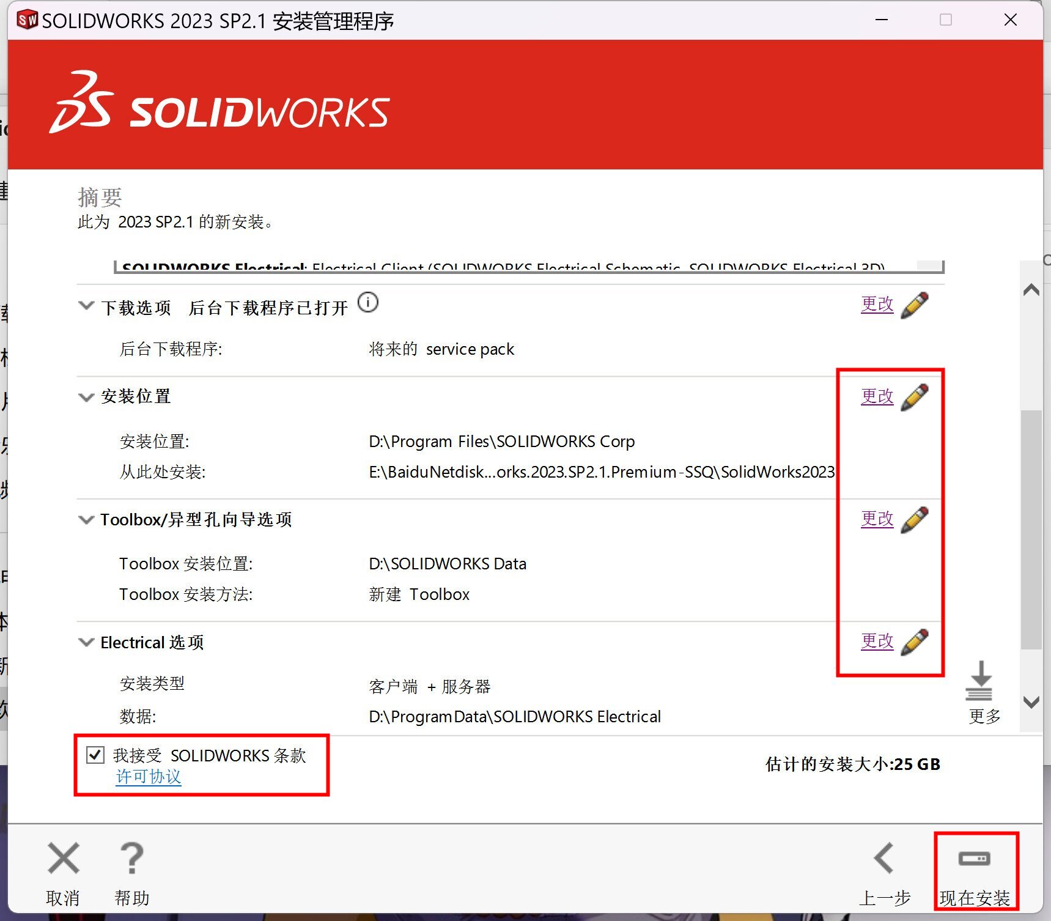The image size is (1051, 921).
Task: Click the scrollbar down arrow in summary
Action: [1031, 702]
